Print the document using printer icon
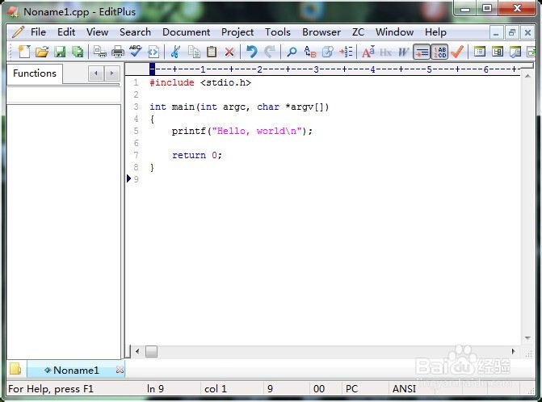 [118, 52]
